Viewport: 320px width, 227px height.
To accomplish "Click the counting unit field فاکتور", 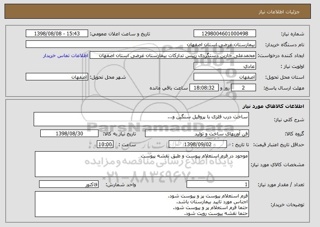I will tap(69, 185).
